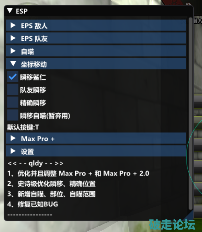Click the arrow icon beside 自瞄

click(x=13, y=51)
